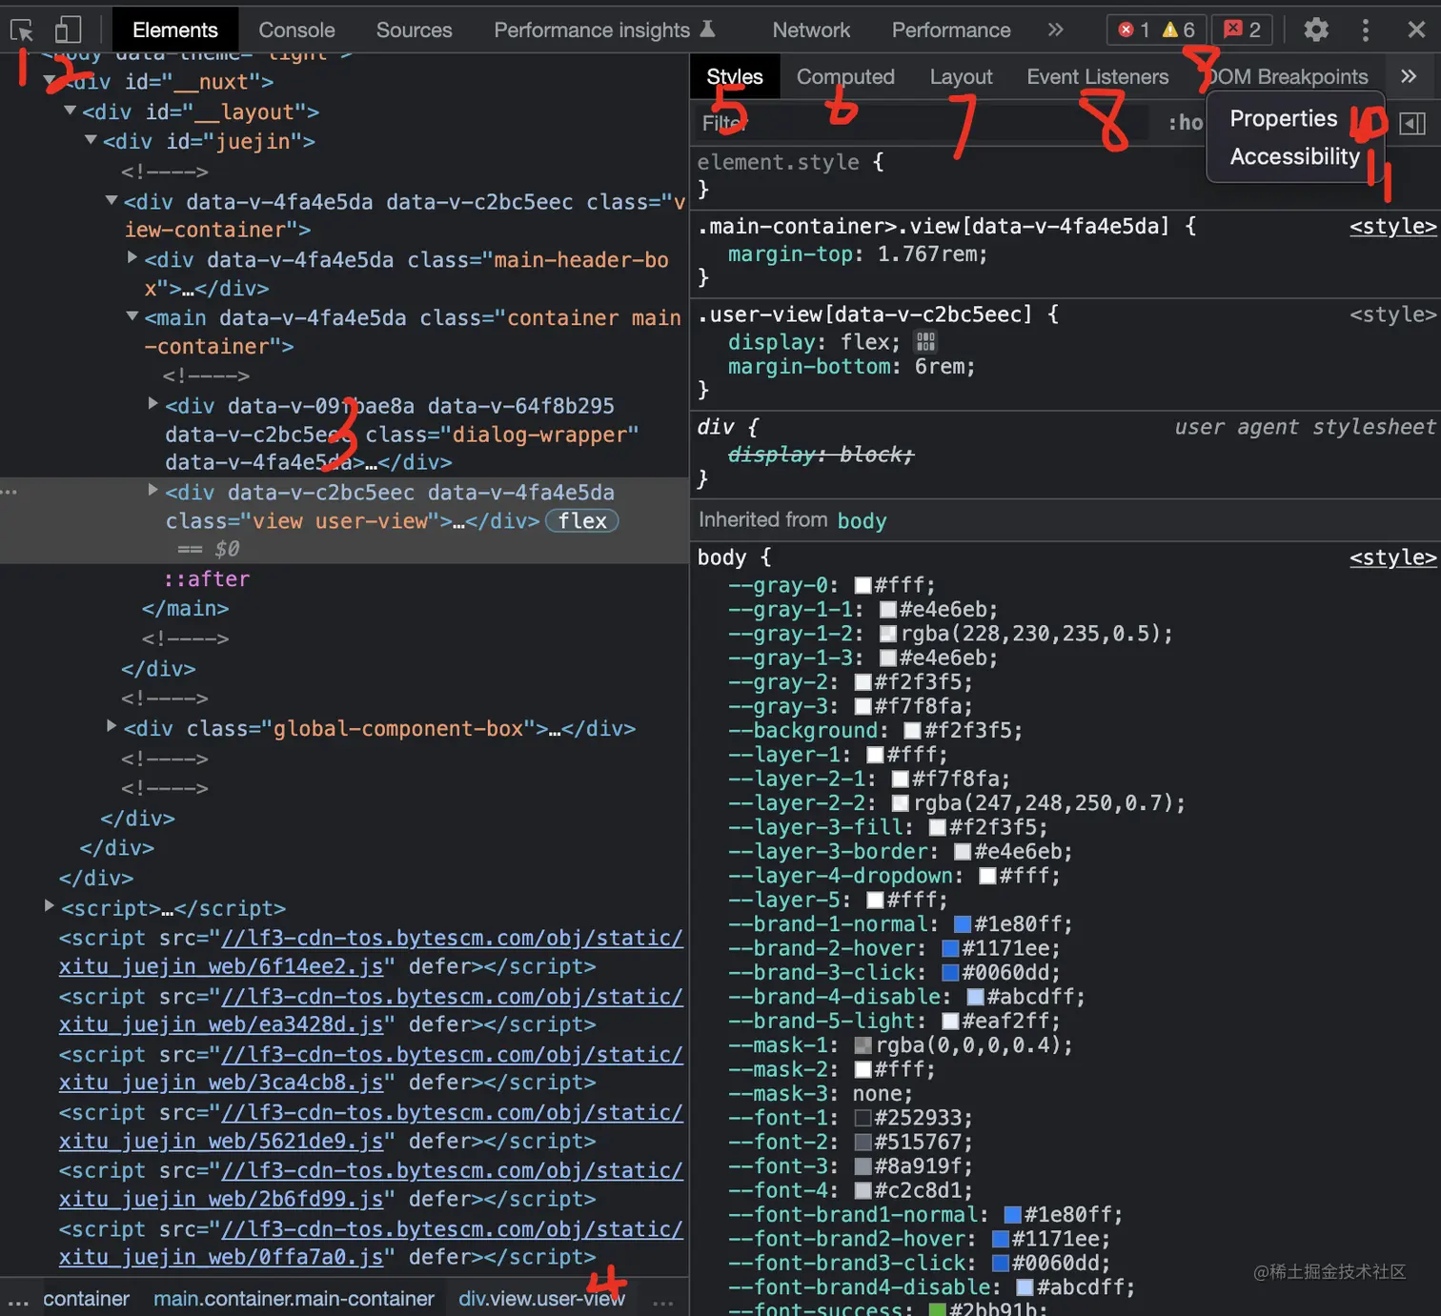The height and width of the screenshot is (1316, 1441).
Task: Open the Performance insights panel
Action: click(x=604, y=30)
